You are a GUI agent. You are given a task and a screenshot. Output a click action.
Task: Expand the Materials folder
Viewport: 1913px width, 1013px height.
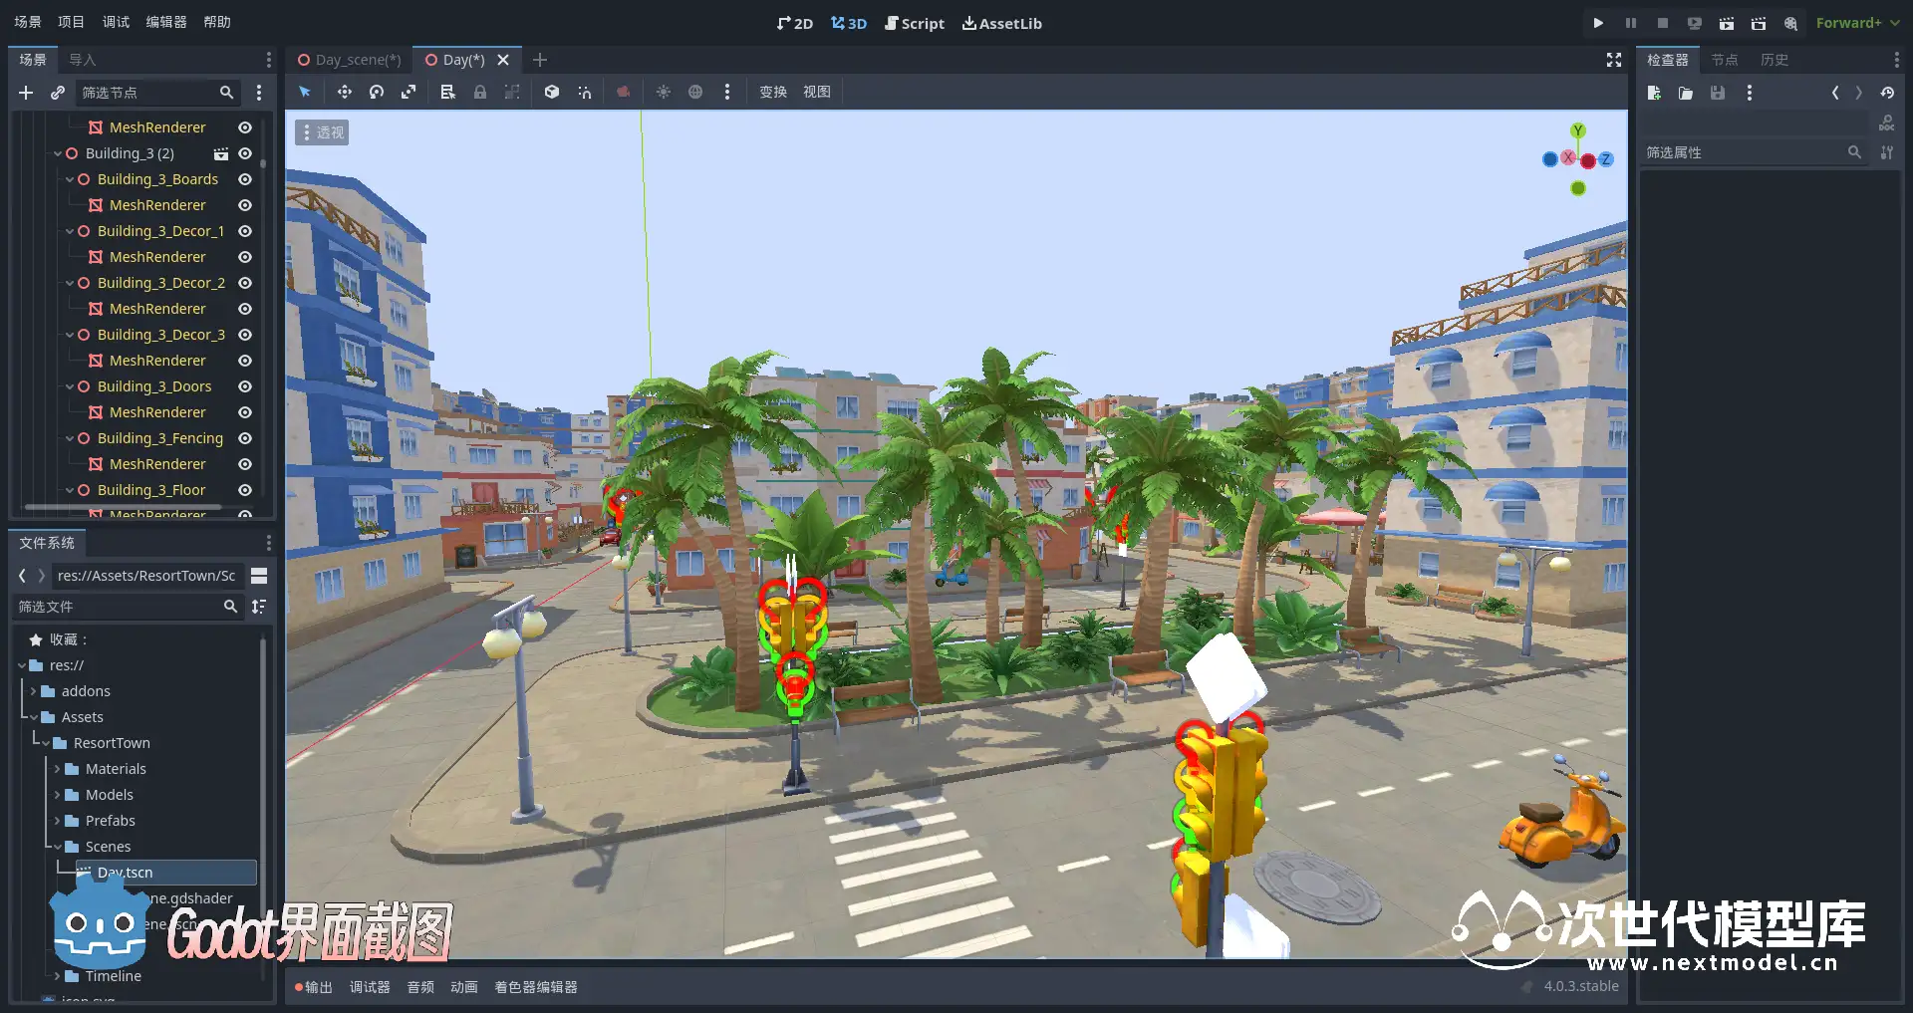point(57,769)
